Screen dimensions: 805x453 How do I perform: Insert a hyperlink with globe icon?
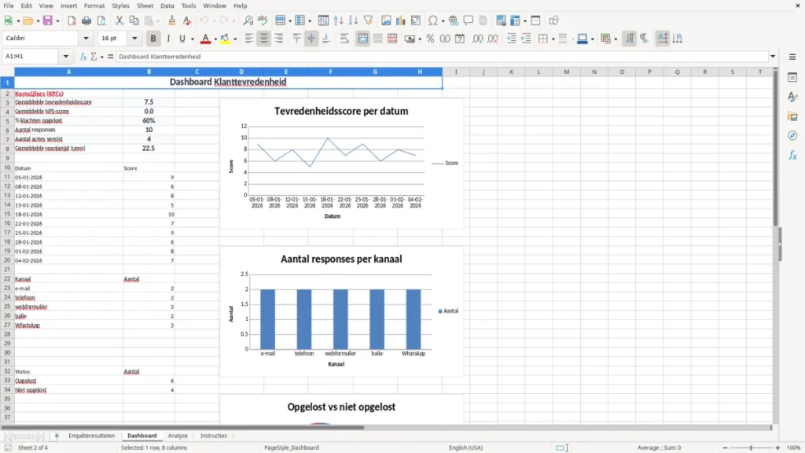pyautogui.click(x=454, y=20)
